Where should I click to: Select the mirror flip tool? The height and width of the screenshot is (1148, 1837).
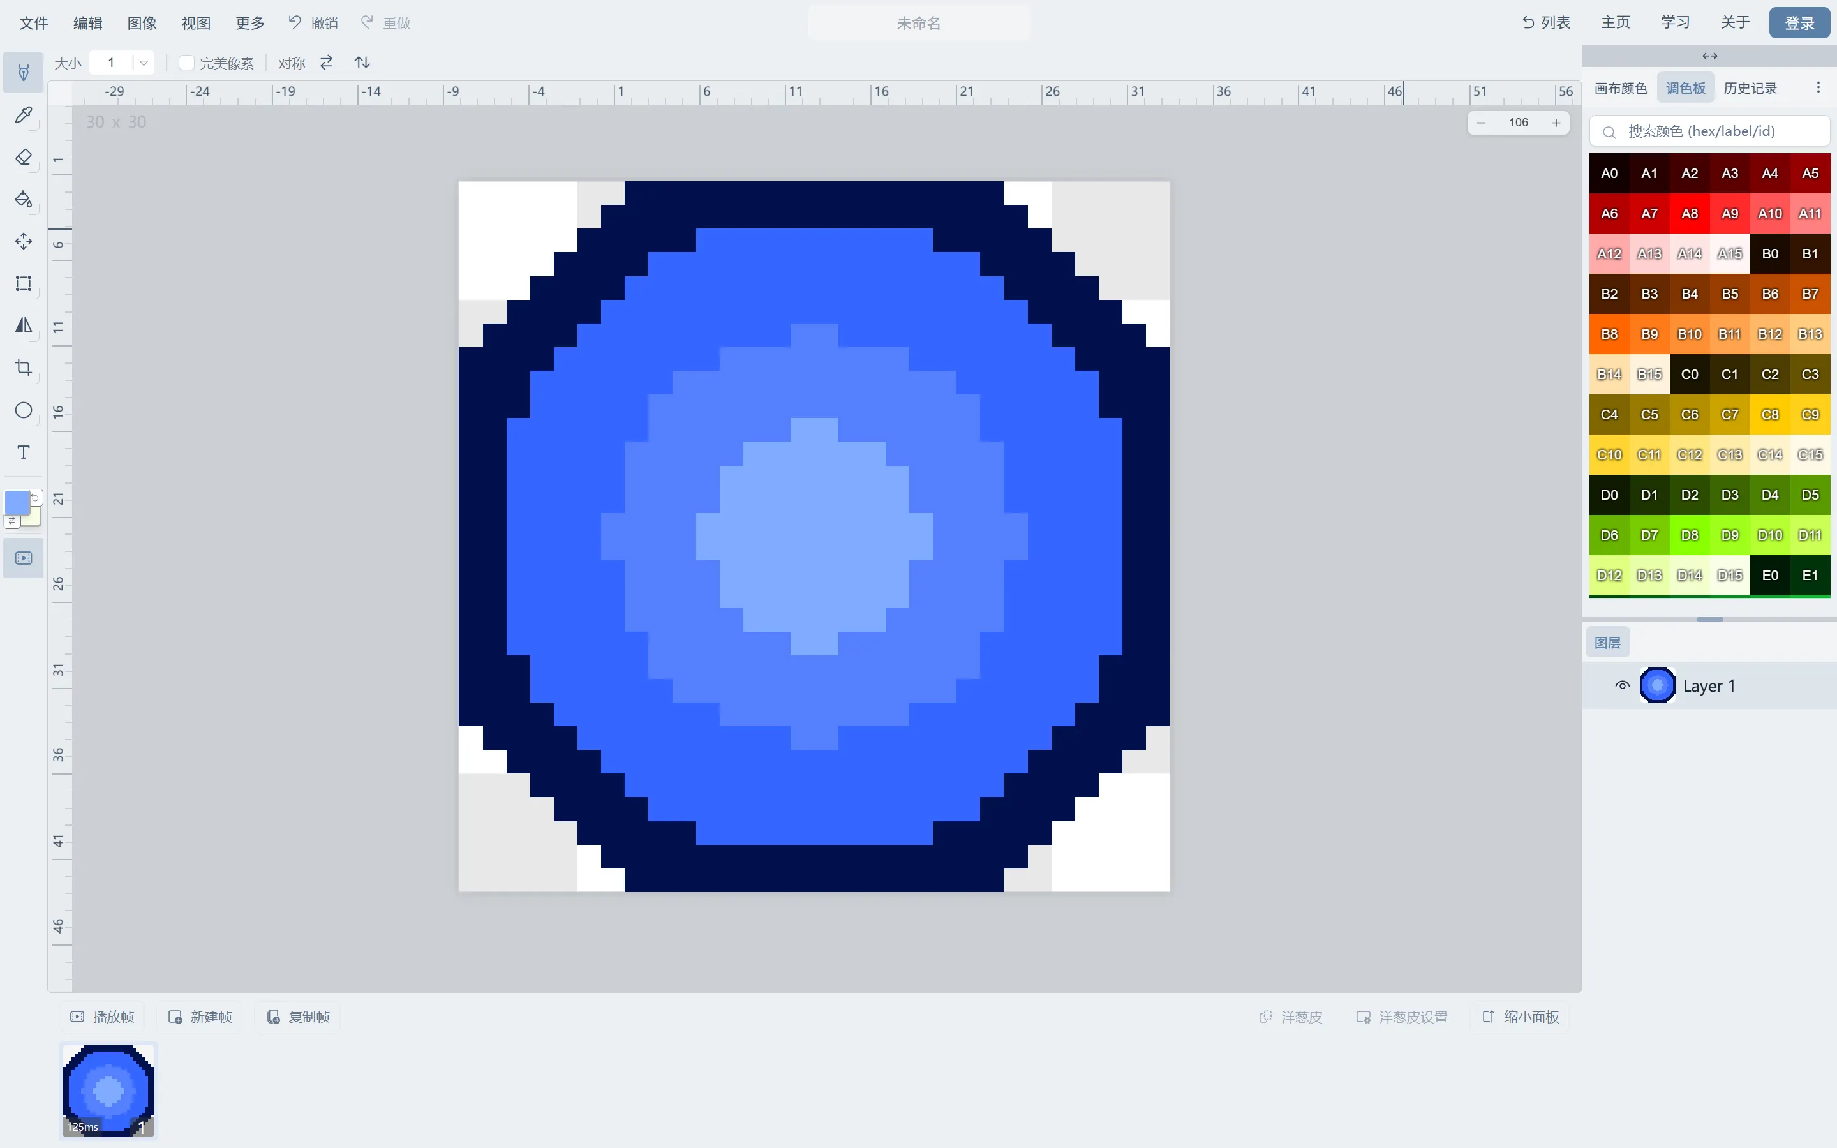24,325
